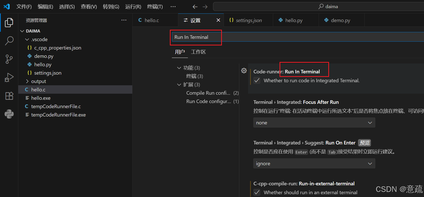The image size is (424, 197).
Task: Collapse the DAIMA root folder
Action: click(x=22, y=31)
